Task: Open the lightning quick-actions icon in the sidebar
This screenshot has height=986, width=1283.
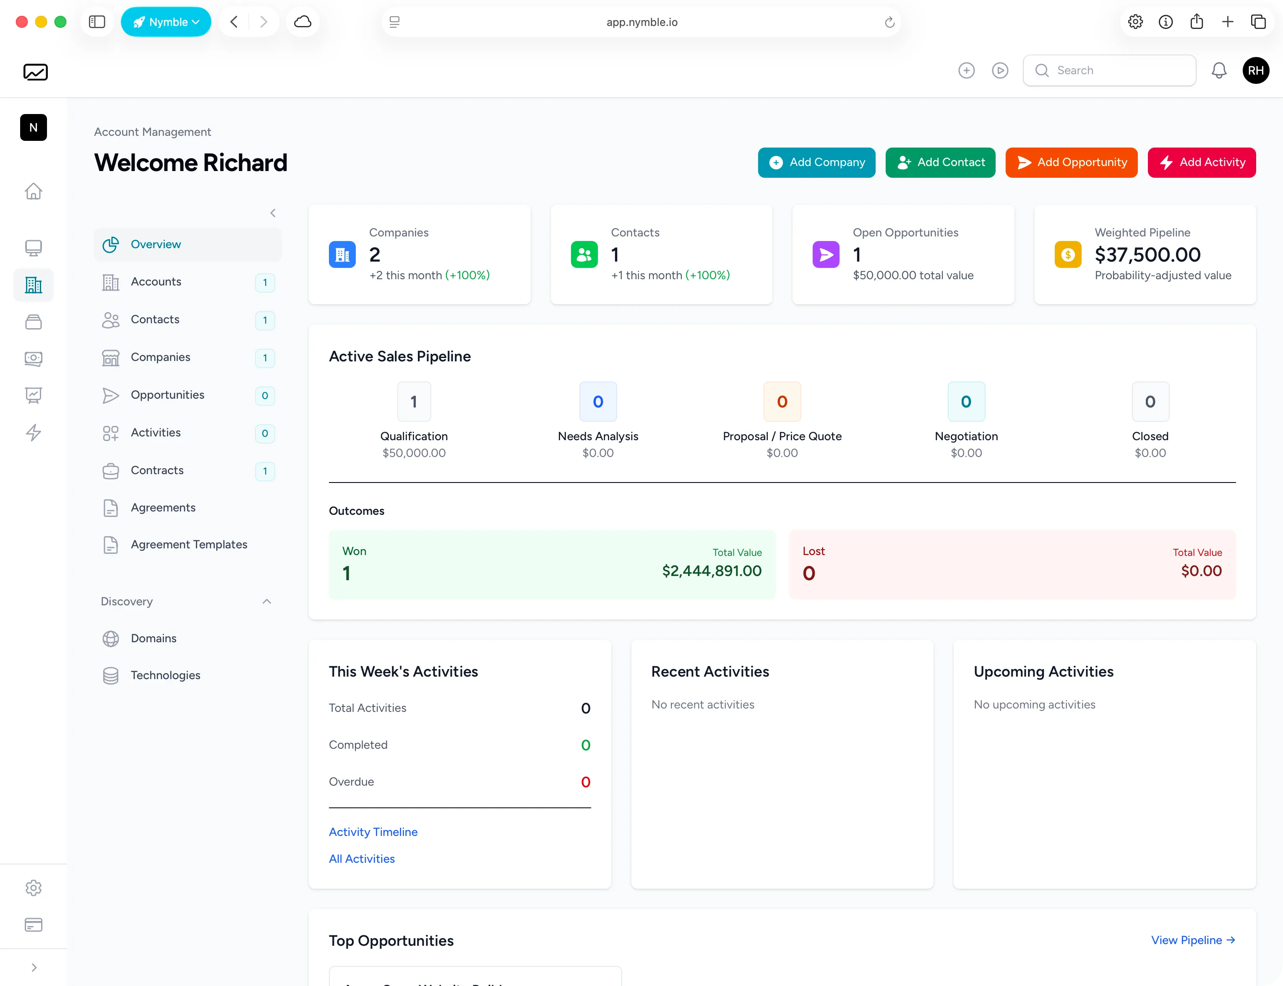Action: [x=34, y=433]
